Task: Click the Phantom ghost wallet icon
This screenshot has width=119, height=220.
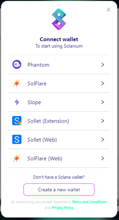Action: (x=17, y=65)
